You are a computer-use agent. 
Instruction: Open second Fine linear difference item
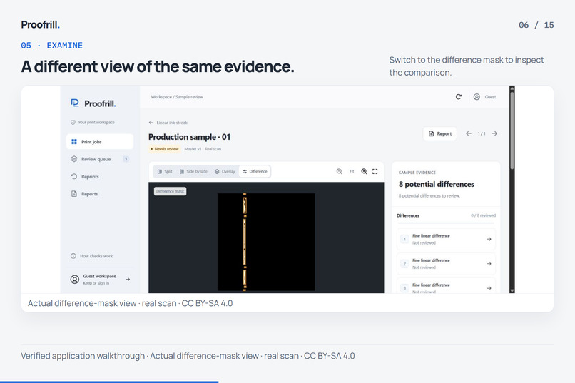(x=446, y=263)
